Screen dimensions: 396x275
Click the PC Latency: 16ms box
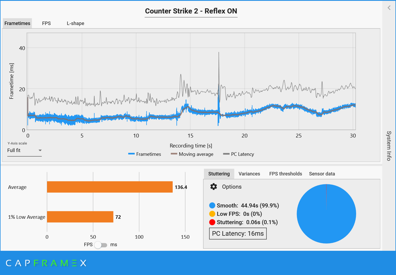(x=238, y=234)
